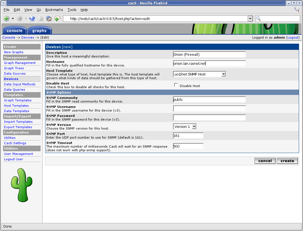Click the Hostname input field
The image size is (303, 231).
click(x=209, y=64)
